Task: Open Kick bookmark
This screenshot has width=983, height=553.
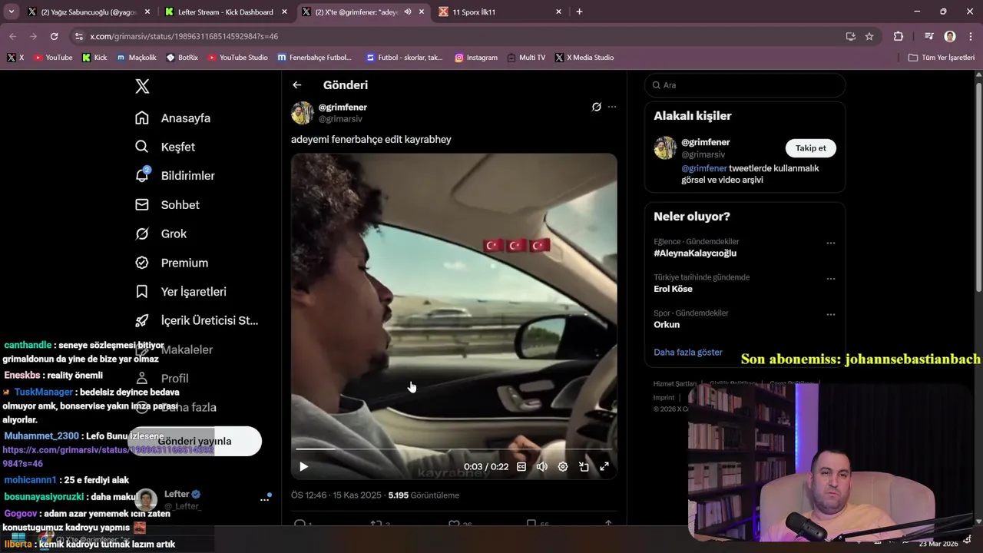Action: point(94,58)
